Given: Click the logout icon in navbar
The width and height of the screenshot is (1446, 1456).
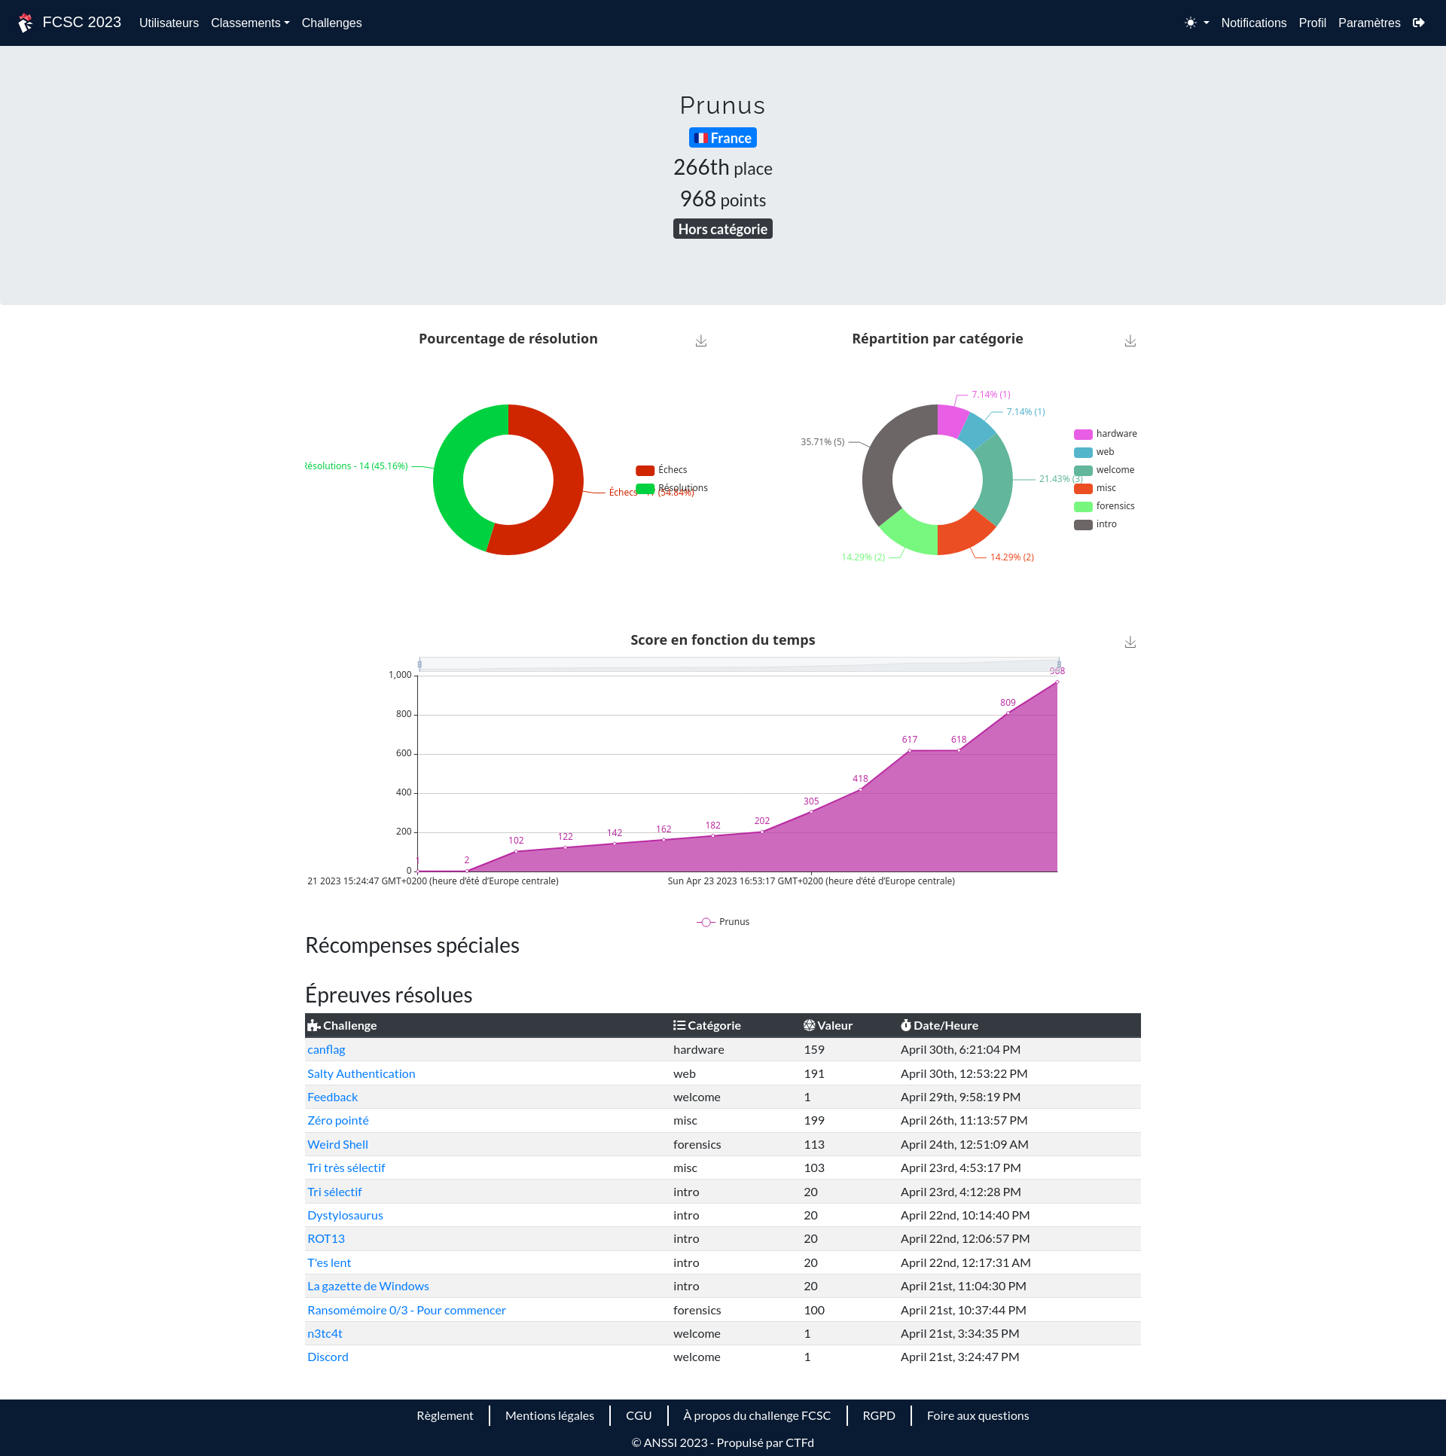Looking at the screenshot, I should click(x=1418, y=23).
